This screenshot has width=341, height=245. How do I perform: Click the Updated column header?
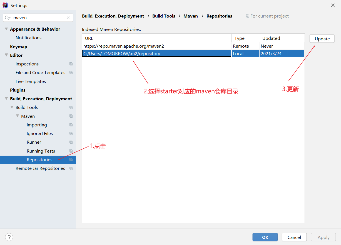click(x=273, y=38)
